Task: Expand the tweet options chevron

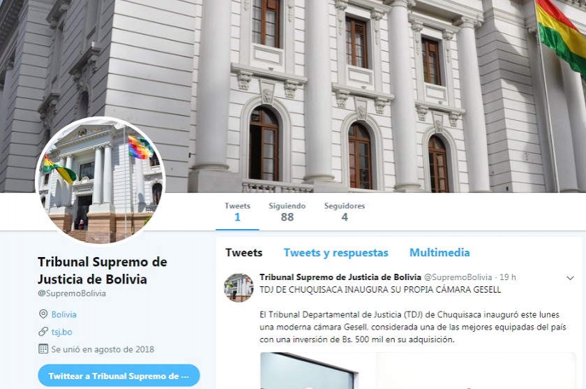Action: (570, 278)
